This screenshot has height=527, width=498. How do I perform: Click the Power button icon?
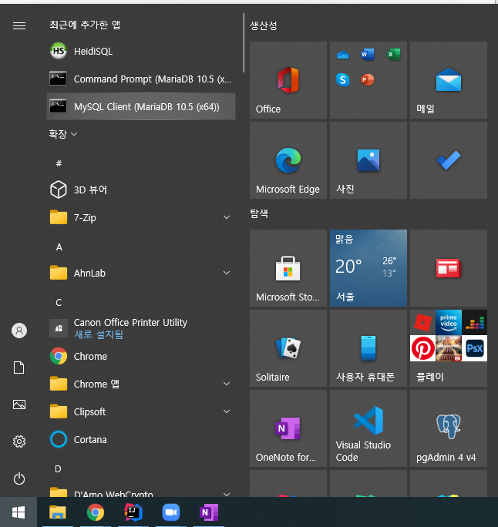19,478
